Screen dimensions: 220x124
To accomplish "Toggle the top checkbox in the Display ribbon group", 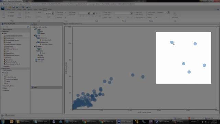I will click(147, 12).
